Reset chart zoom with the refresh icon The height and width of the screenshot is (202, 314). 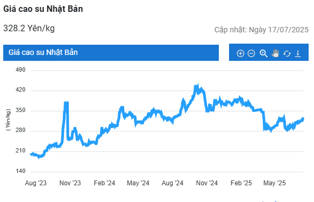pyautogui.click(x=287, y=53)
